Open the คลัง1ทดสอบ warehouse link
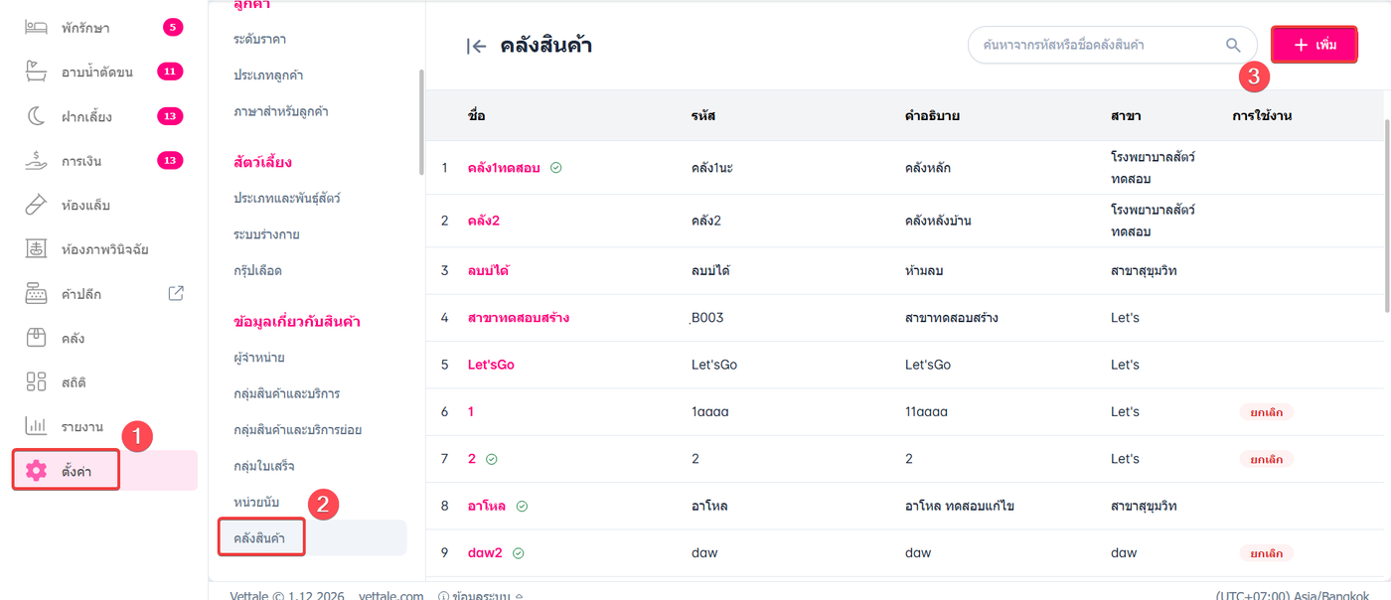The image size is (1391, 600). coord(504,168)
